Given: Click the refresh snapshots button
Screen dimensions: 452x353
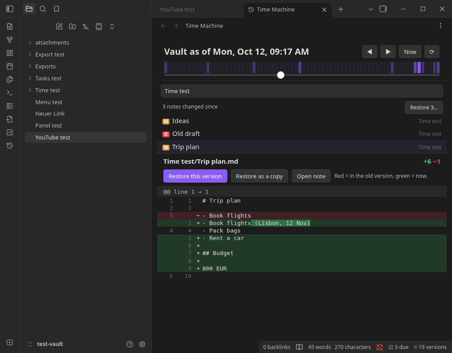Looking at the screenshot, I should tap(432, 52).
